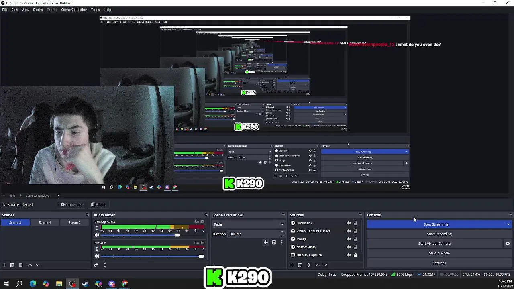Viewport: 514px width, 289px height.
Task: Toggle visibility eye of Image source
Action: tap(349, 239)
